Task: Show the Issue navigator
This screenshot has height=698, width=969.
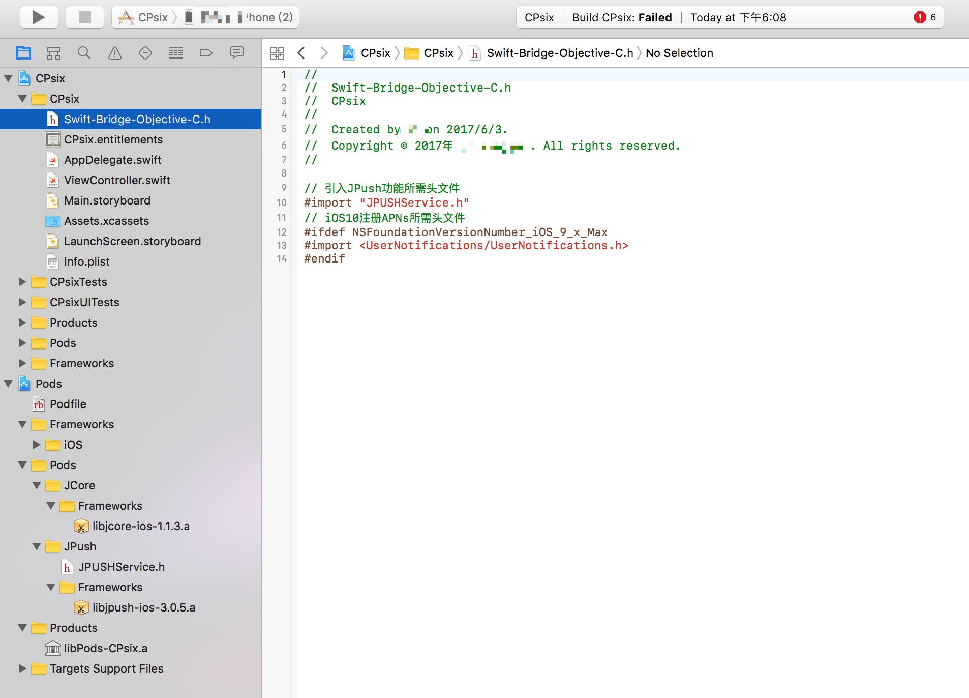Action: (115, 53)
